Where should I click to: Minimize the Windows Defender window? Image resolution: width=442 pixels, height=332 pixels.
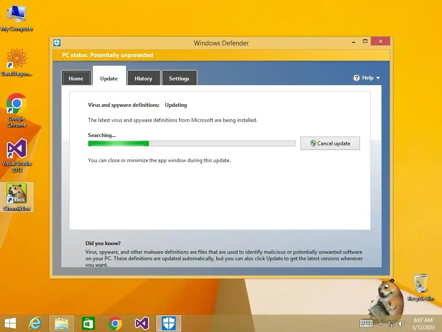coord(354,42)
